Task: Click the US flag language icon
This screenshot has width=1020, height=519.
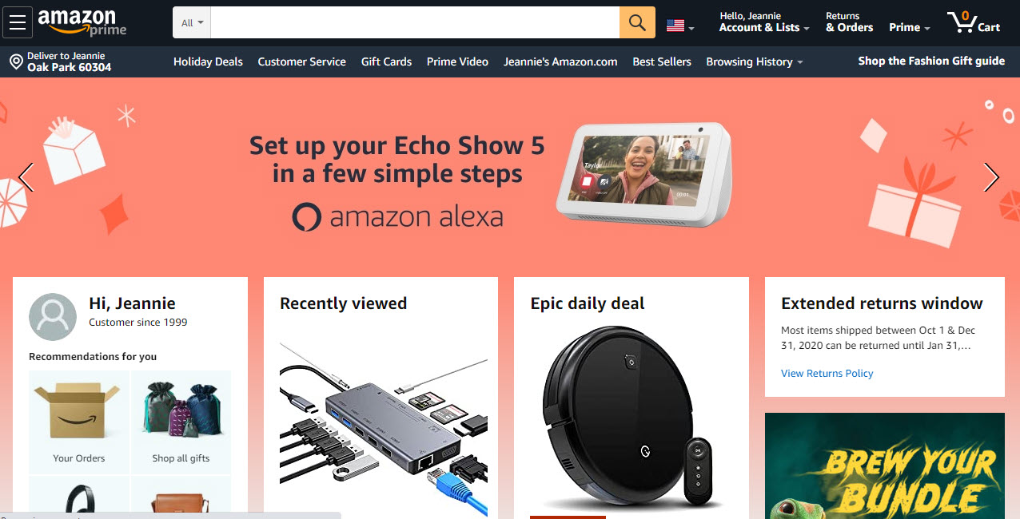Action: click(x=675, y=26)
